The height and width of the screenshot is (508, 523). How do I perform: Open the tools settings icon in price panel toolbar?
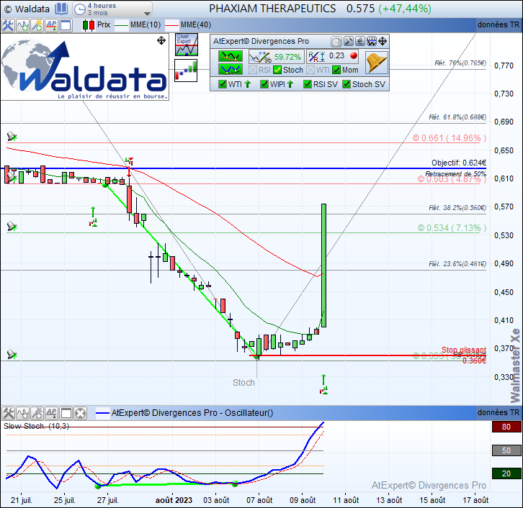[x=8, y=25]
